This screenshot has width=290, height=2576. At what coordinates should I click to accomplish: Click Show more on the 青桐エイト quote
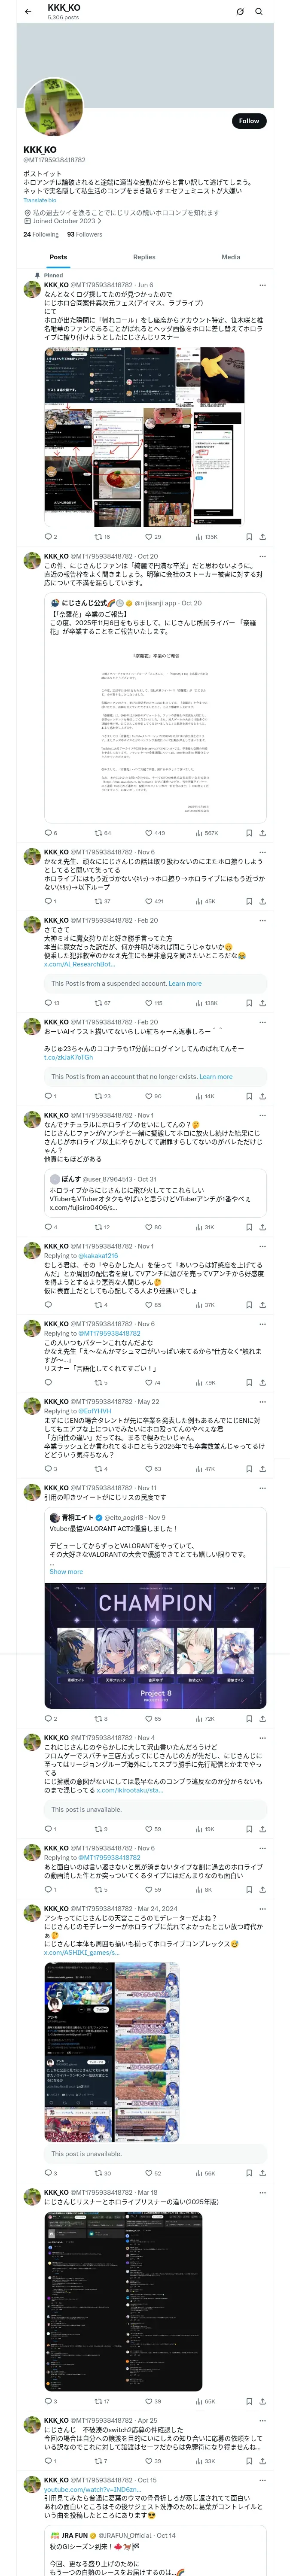click(66, 1571)
